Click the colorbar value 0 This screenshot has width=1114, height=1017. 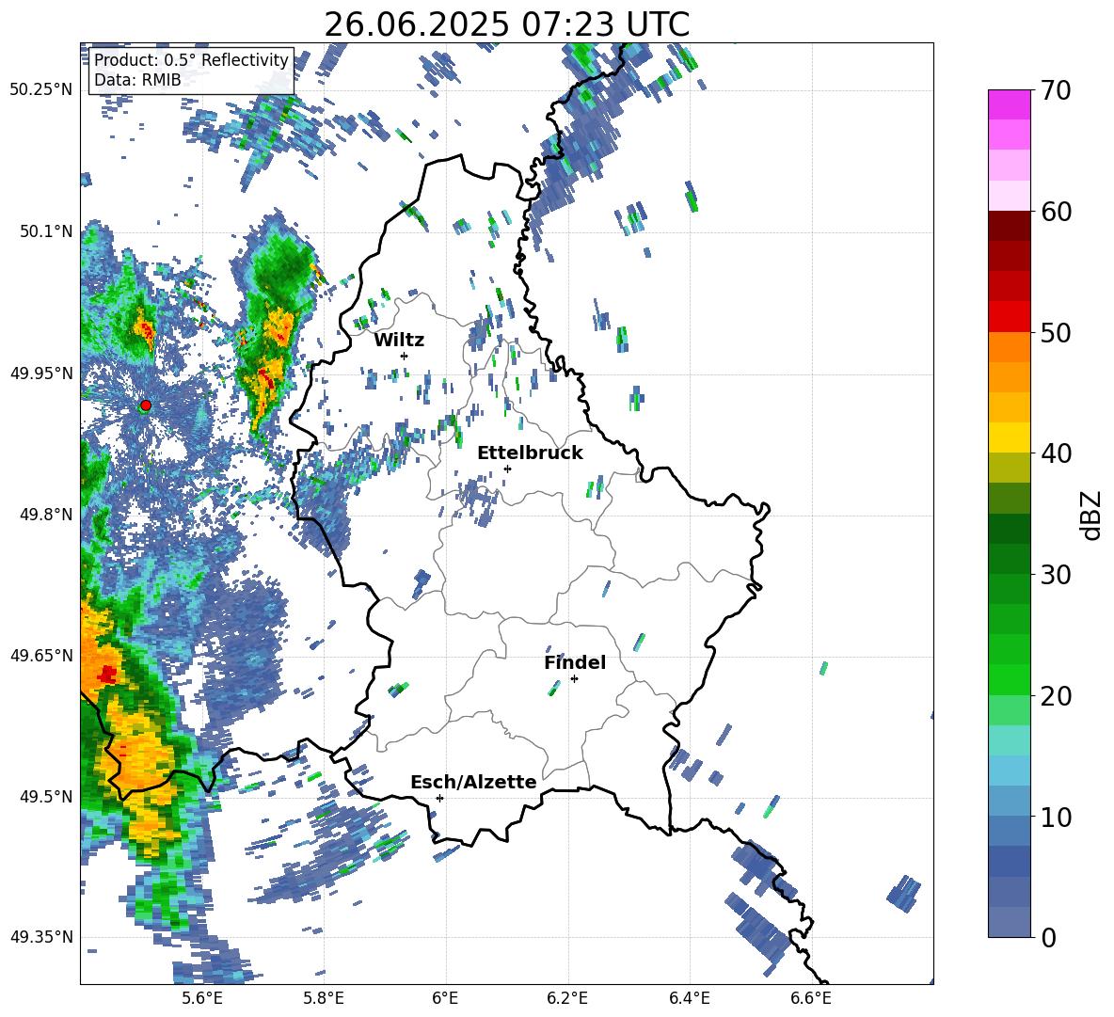1049,937
